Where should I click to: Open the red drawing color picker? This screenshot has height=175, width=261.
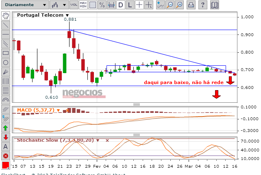(6, 165)
